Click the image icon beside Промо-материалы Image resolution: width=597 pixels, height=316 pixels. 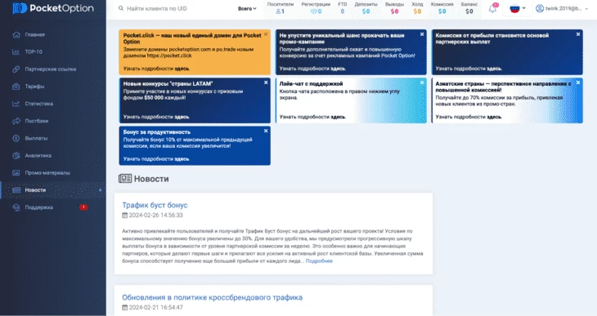point(16,172)
